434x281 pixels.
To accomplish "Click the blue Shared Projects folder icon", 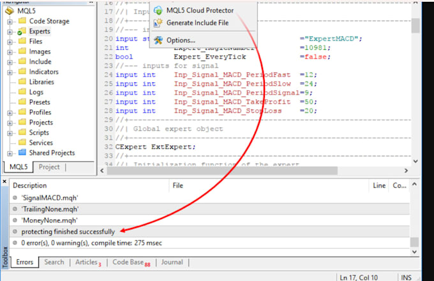I will (22, 152).
